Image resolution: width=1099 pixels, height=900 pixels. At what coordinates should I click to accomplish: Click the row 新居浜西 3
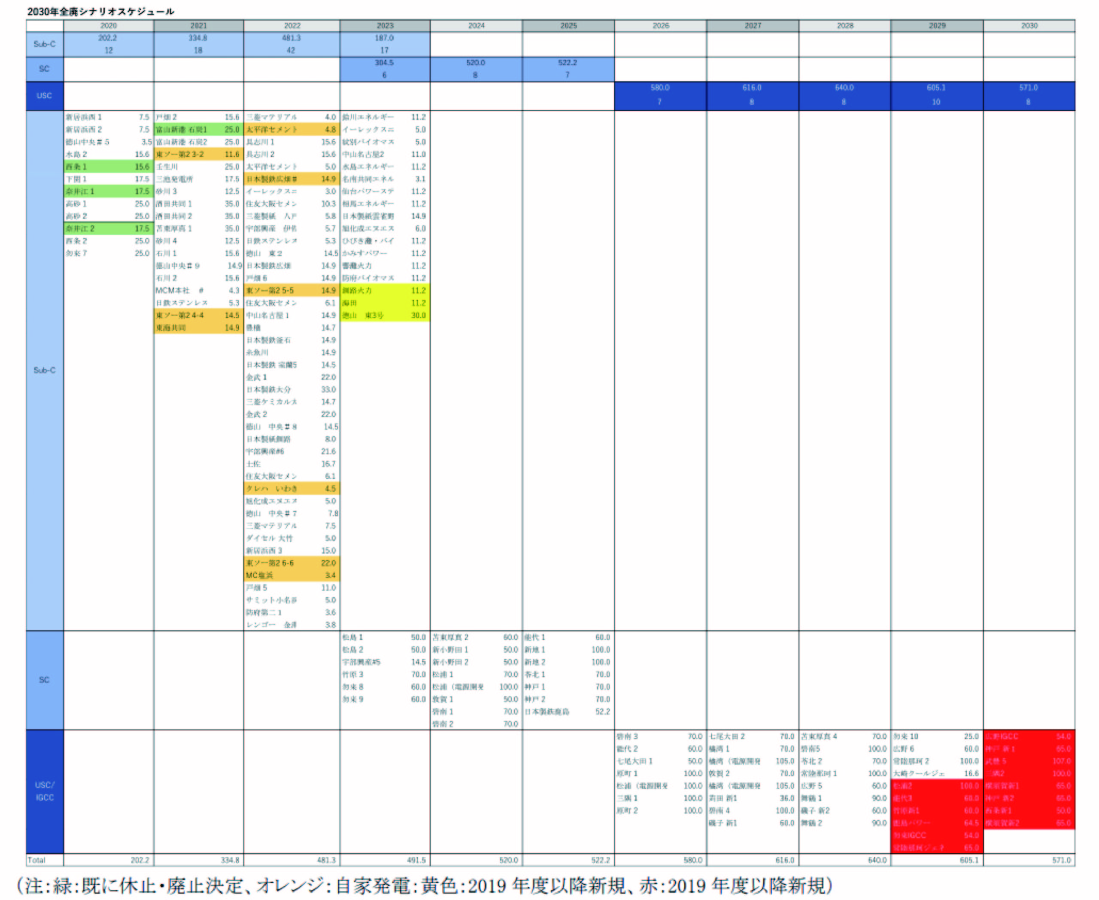[292, 550]
